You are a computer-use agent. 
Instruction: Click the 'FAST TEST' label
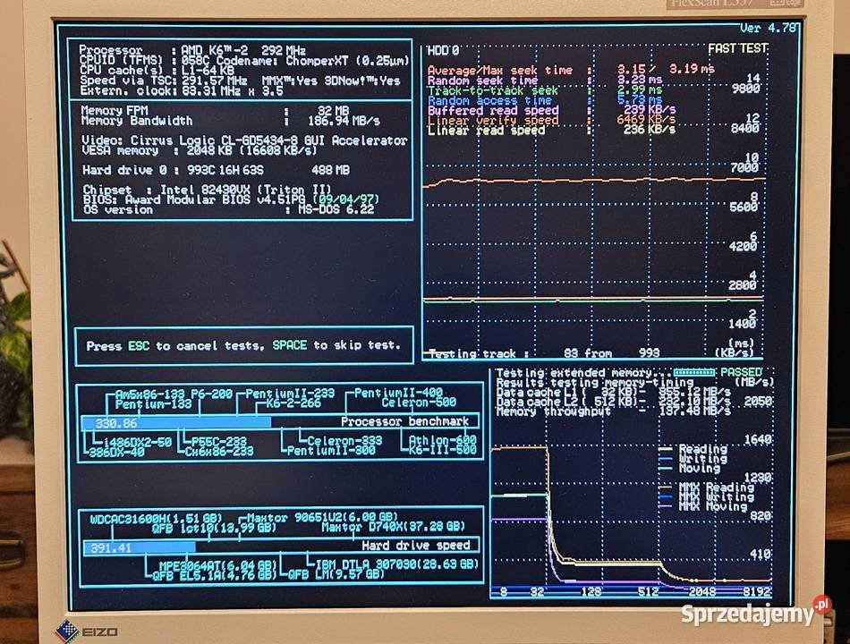(x=737, y=49)
